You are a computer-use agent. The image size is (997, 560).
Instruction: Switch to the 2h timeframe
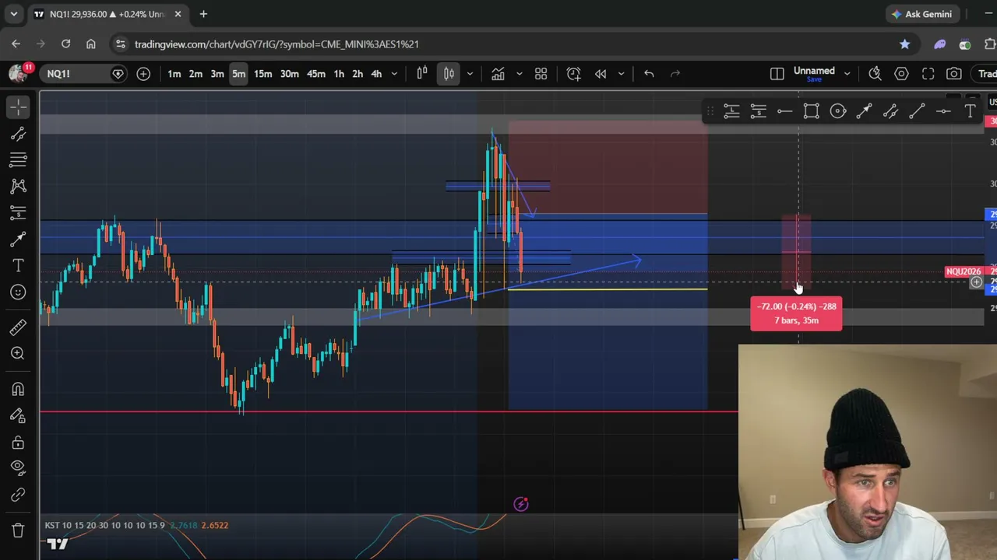point(358,74)
